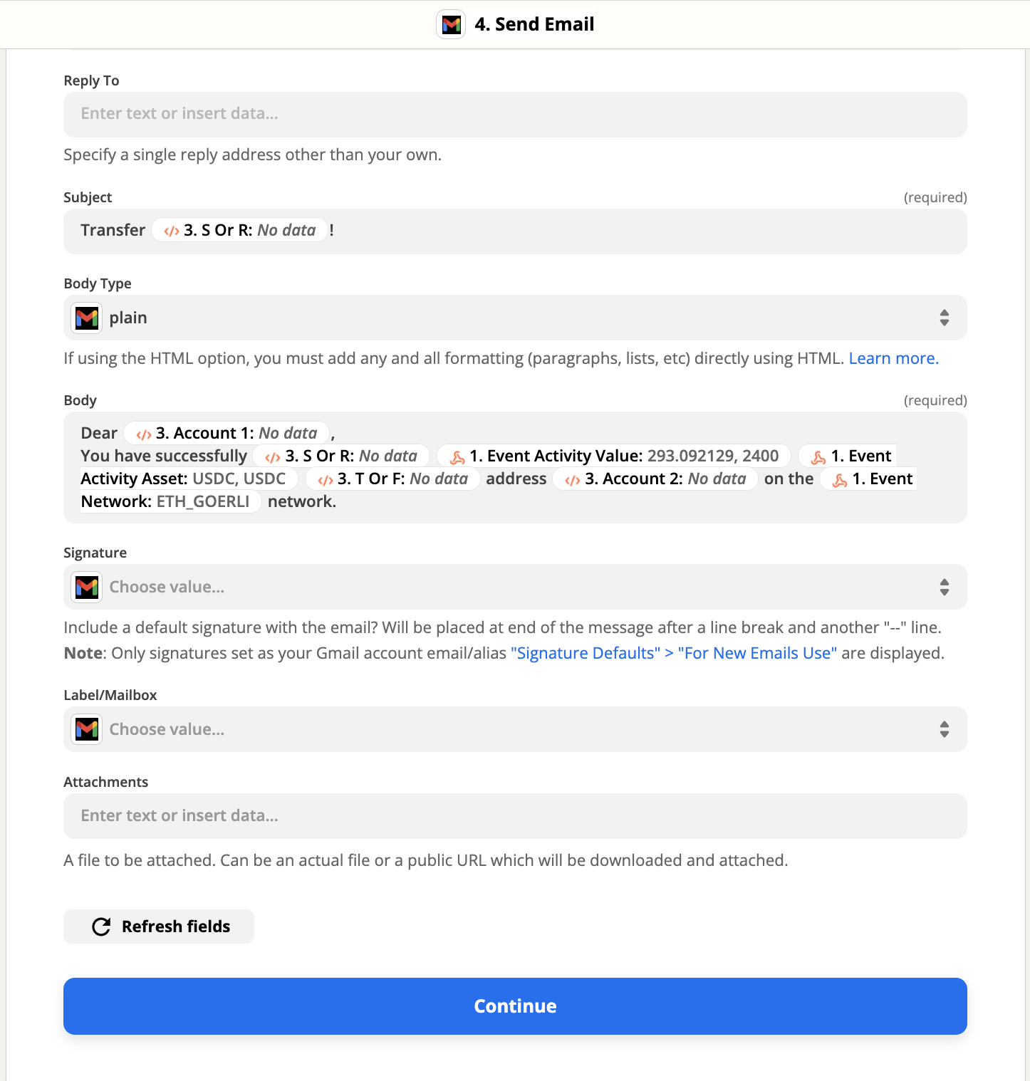Click the code icon on the '3. Account 1' pill
Screen dimensions: 1030x1081
tap(143, 432)
